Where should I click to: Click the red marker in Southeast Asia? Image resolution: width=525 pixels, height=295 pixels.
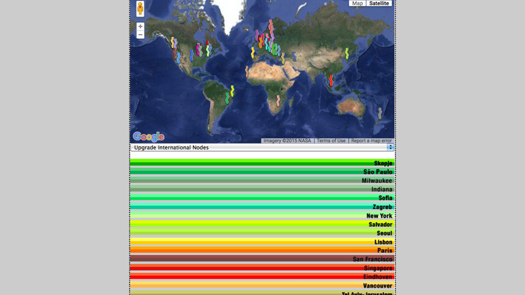pos(331,81)
